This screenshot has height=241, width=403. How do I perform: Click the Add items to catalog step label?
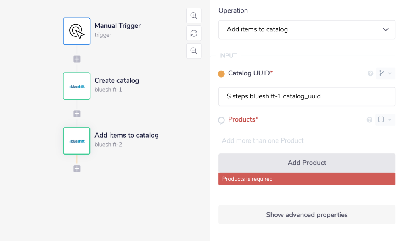(x=126, y=135)
